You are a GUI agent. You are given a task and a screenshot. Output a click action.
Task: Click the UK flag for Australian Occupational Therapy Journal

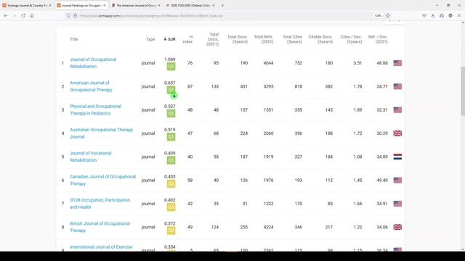397,133
